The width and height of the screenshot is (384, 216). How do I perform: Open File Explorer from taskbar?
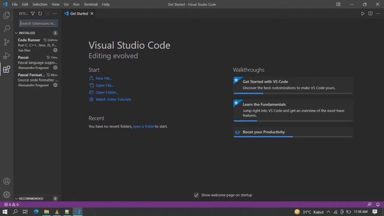(x=47, y=212)
